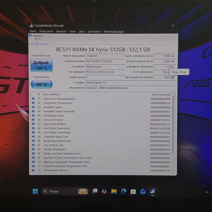Viewport: 212px width, 212px height.
Task: Click the status dot for Host Write Commands row
Action: pos(33,132)
